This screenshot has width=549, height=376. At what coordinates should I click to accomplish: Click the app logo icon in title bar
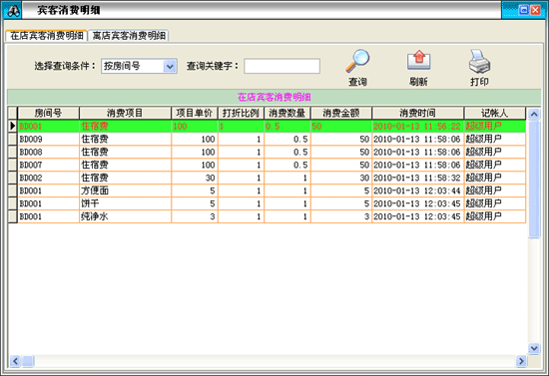pyautogui.click(x=14, y=11)
